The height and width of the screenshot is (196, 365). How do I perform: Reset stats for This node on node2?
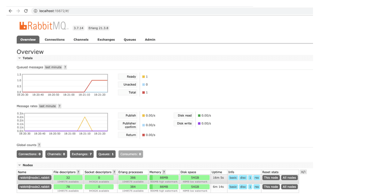point(271,187)
